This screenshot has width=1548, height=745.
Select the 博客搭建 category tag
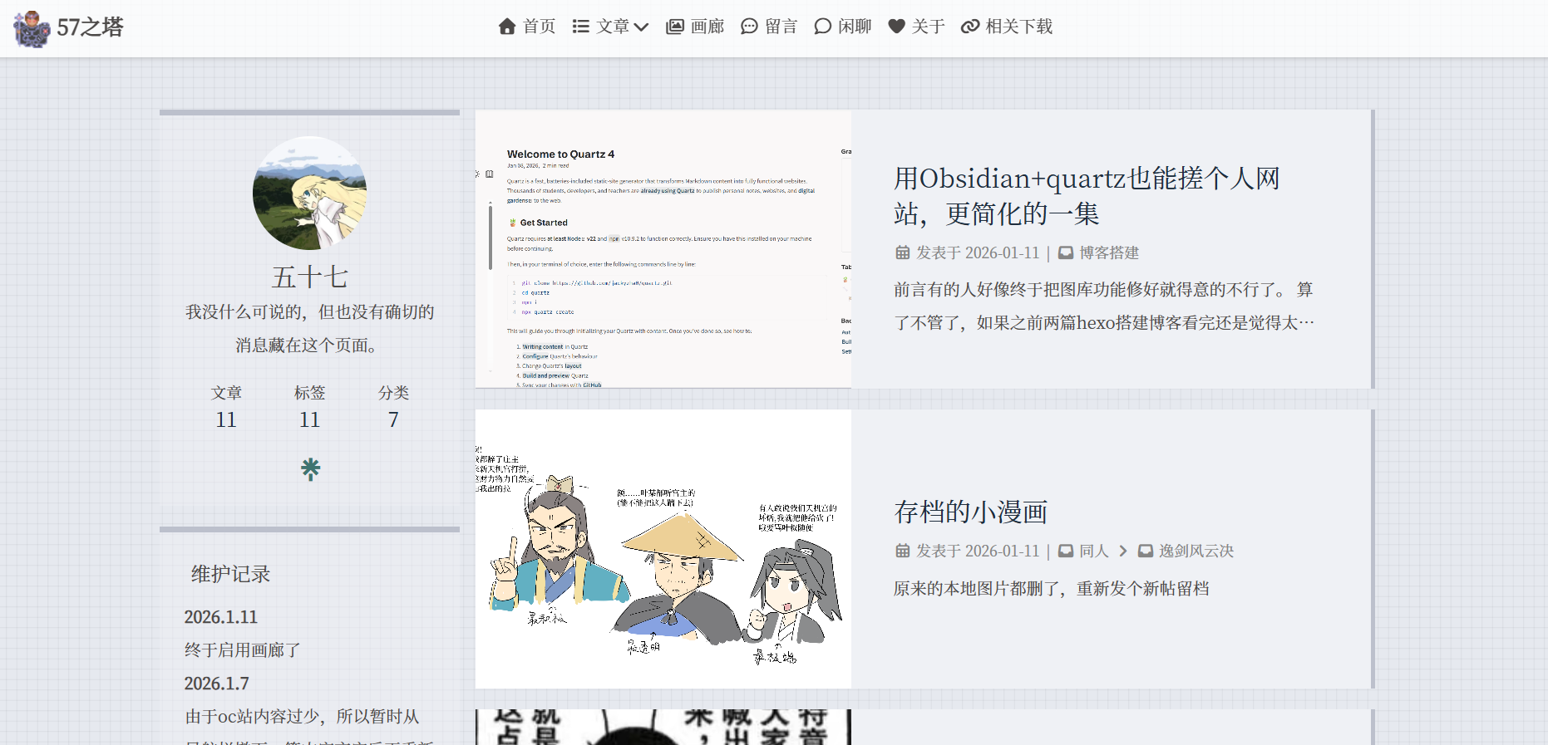coord(1108,252)
